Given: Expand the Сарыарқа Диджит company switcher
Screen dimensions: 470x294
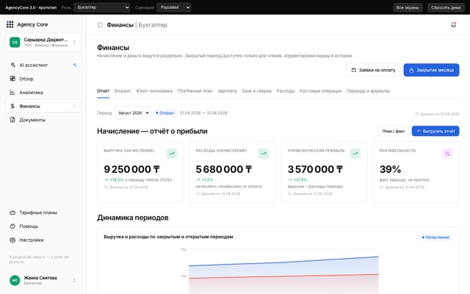Looking at the screenshot, I should click(x=74, y=43).
